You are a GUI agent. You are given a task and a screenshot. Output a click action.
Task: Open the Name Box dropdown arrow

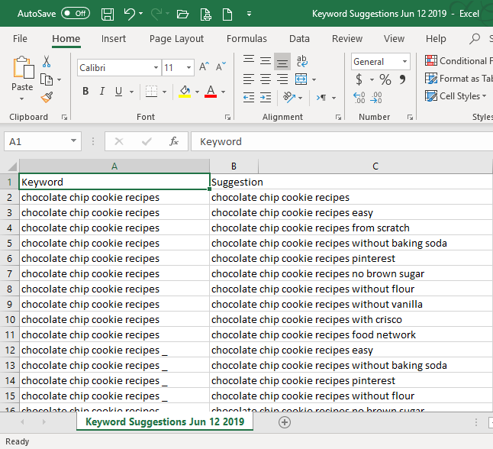(73, 141)
